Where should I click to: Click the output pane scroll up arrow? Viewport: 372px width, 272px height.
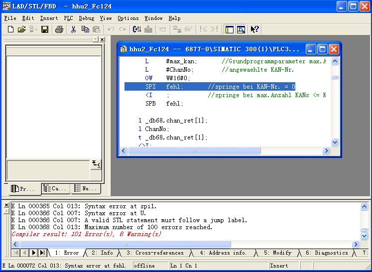point(364,207)
